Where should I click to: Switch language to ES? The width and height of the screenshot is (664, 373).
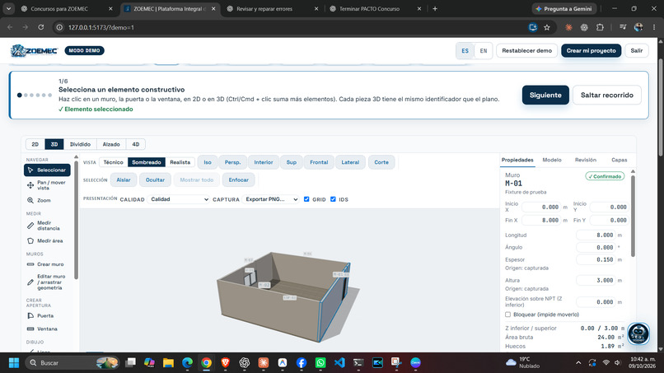(465, 51)
